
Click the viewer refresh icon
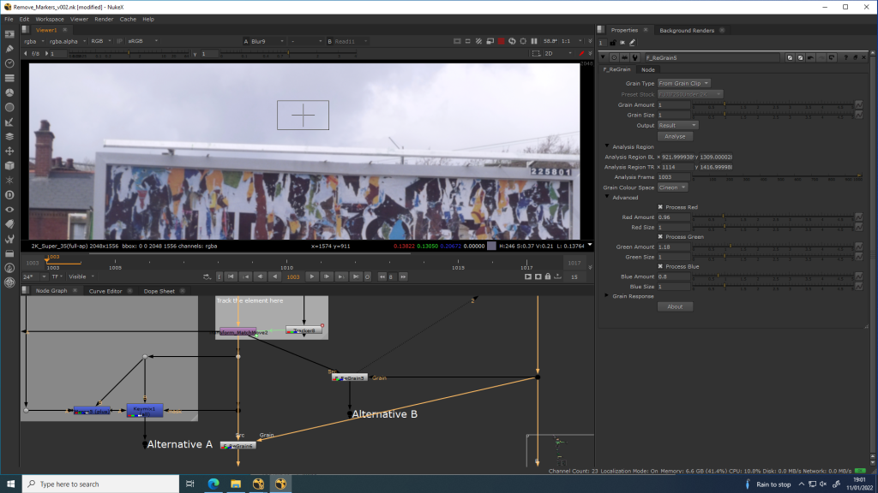click(512, 41)
